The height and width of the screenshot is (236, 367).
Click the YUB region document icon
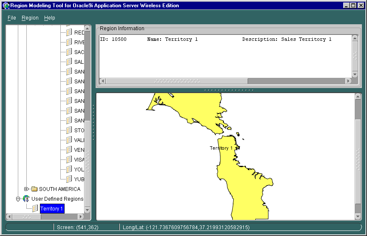[69, 179]
